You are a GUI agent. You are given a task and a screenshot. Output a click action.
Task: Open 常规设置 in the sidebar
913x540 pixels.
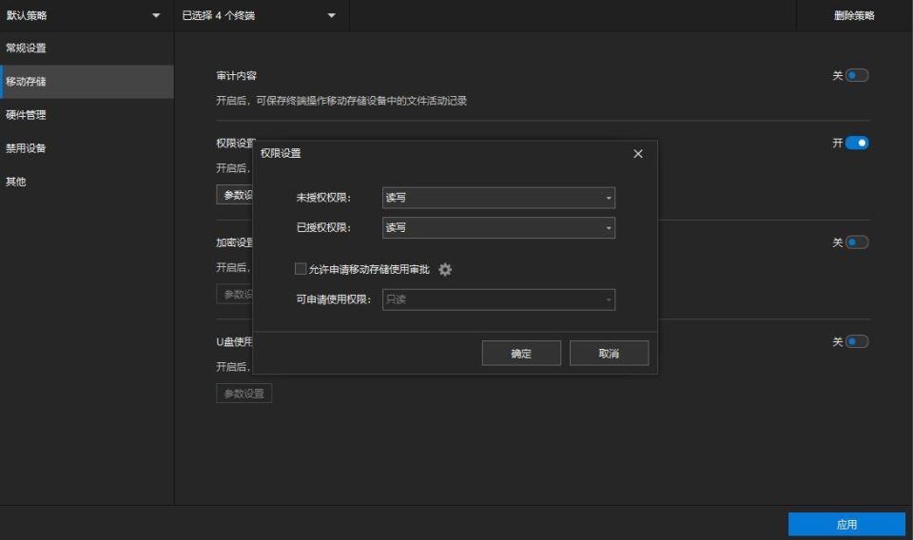[87, 48]
